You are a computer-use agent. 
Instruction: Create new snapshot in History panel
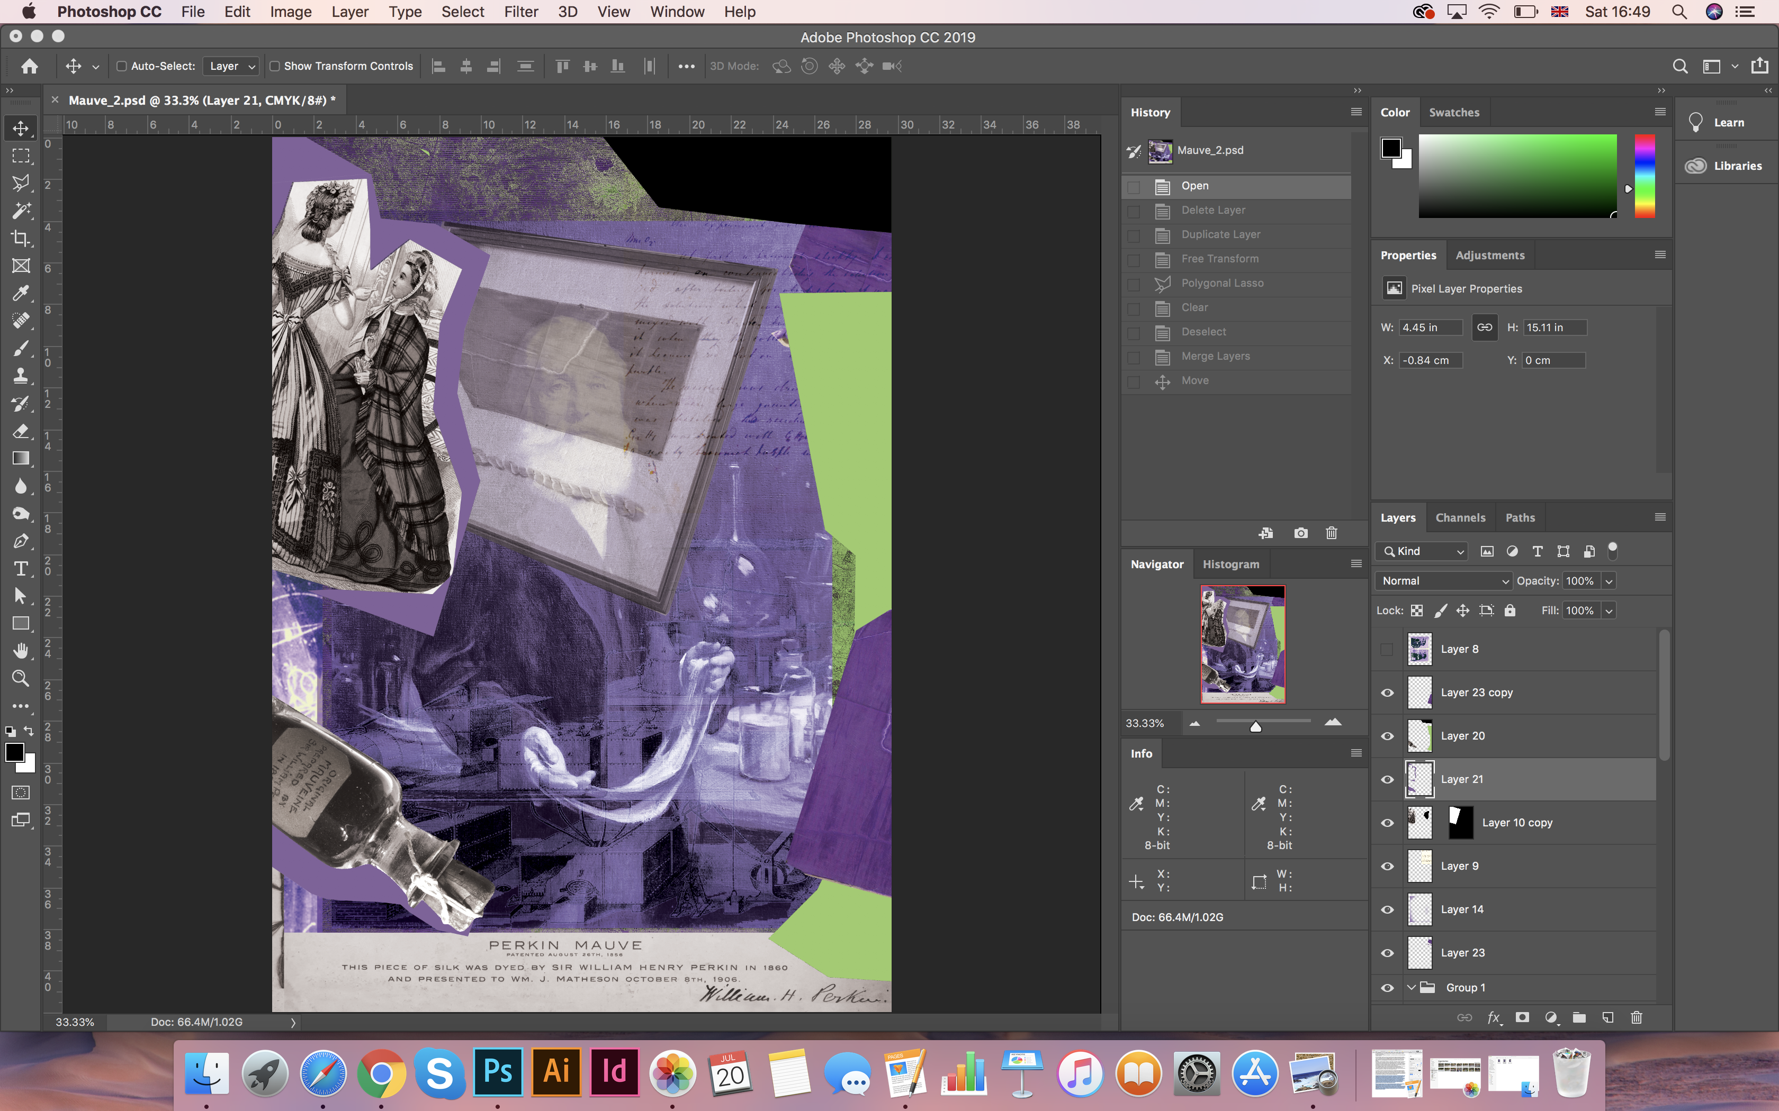pyautogui.click(x=1300, y=533)
